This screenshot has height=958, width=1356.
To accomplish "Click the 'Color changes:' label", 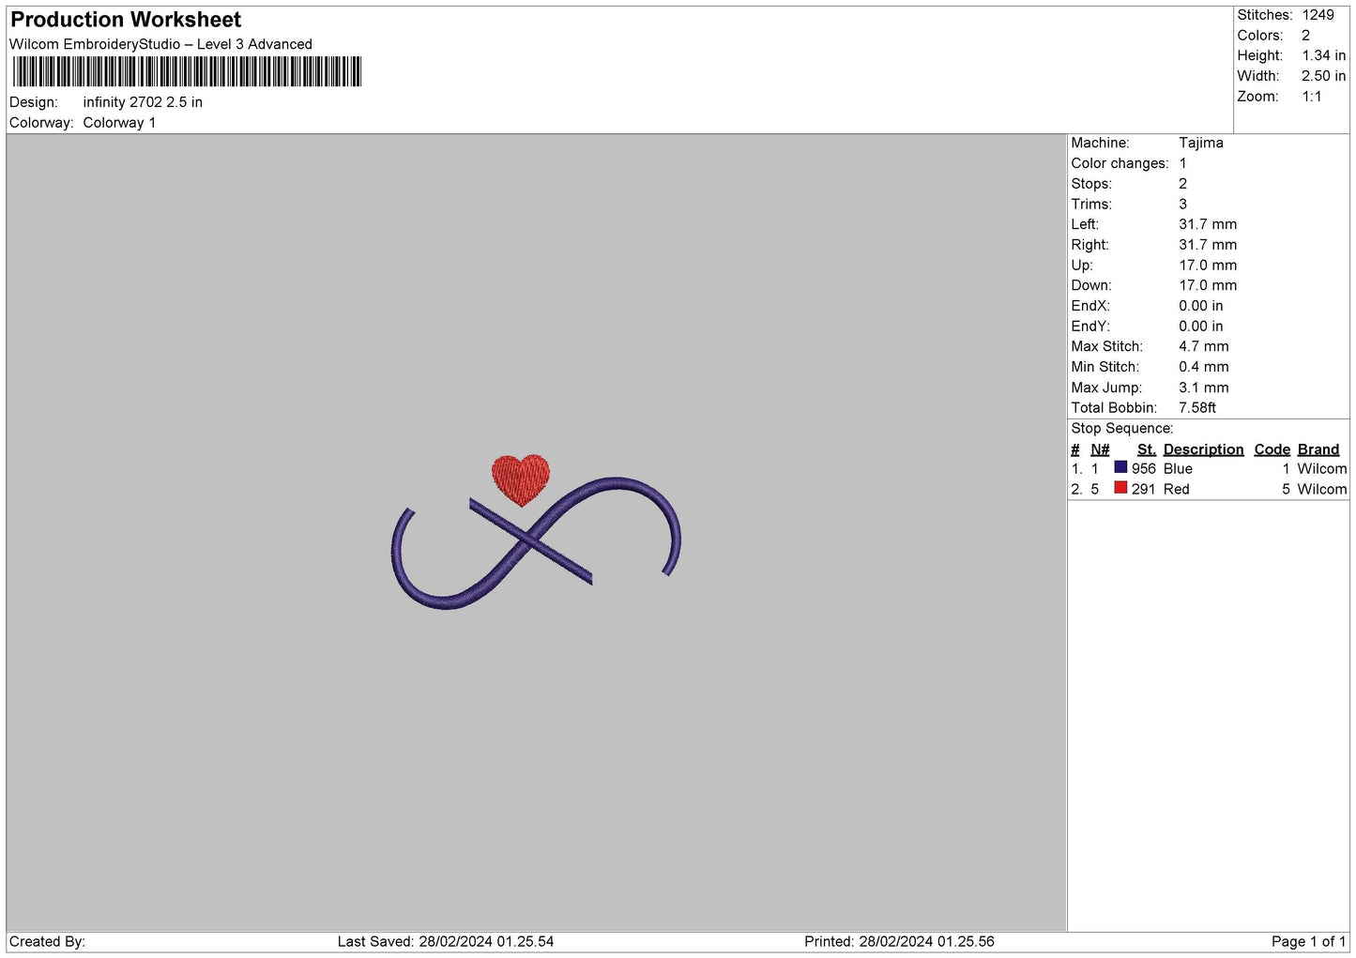I will 1120,163.
